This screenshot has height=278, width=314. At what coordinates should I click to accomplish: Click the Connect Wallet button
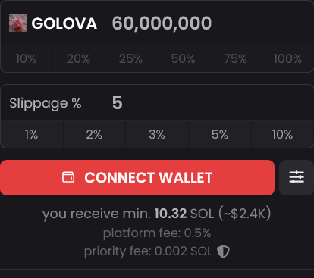pyautogui.click(x=137, y=177)
